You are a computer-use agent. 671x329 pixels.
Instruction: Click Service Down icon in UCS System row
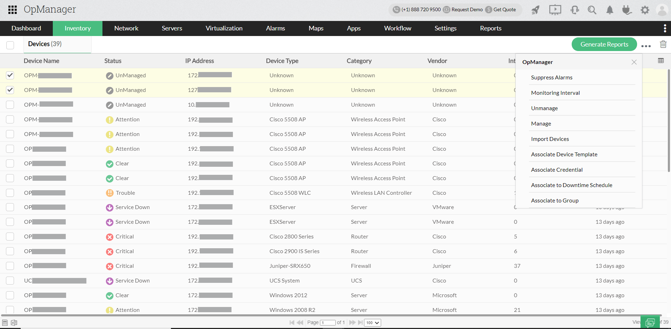pos(109,281)
